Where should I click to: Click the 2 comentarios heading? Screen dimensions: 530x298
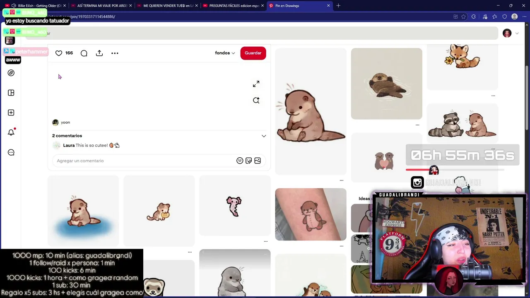[67, 136]
